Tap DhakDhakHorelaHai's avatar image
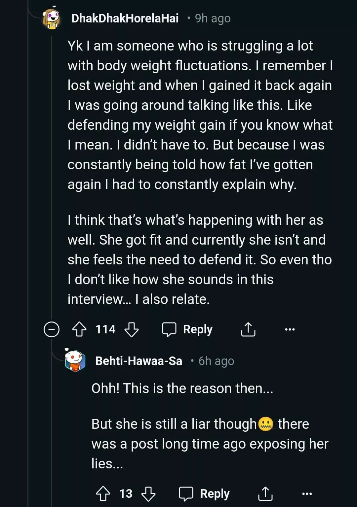Screen dimensions: 357x507 pyautogui.click(x=52, y=18)
